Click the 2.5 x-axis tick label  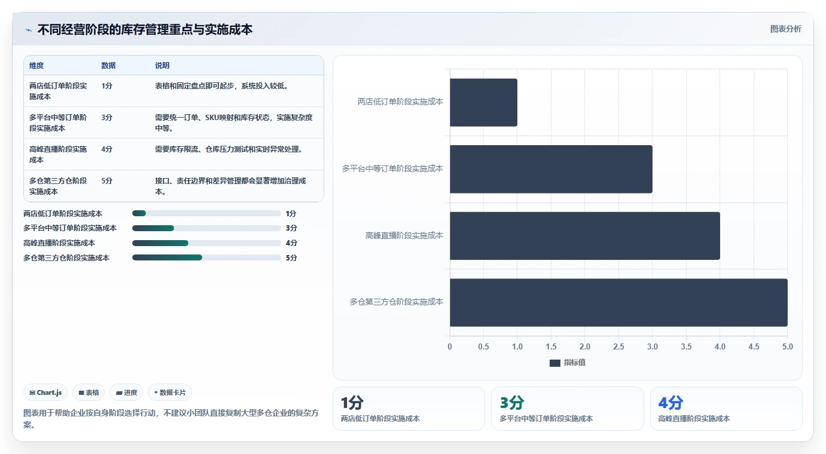[618, 347]
